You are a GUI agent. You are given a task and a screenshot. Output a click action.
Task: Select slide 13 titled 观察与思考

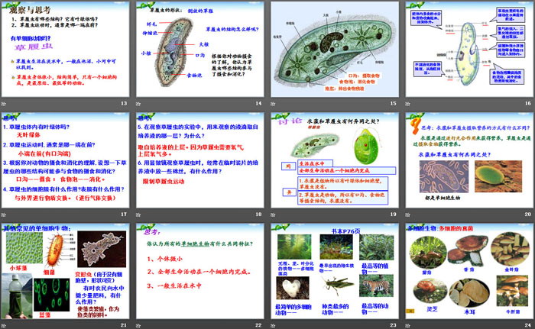point(66,48)
